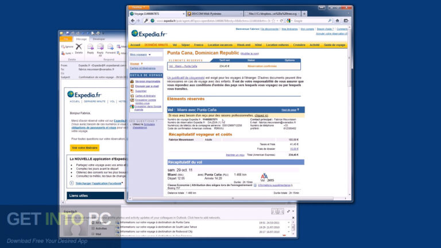441x248 pixels.
Task: Open Location voitures in Expedia navigation
Action: (277, 45)
